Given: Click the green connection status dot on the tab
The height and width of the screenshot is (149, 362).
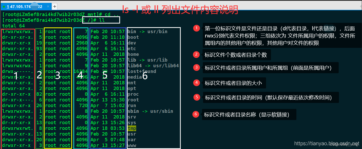Looking at the screenshot, I should 4,7.
